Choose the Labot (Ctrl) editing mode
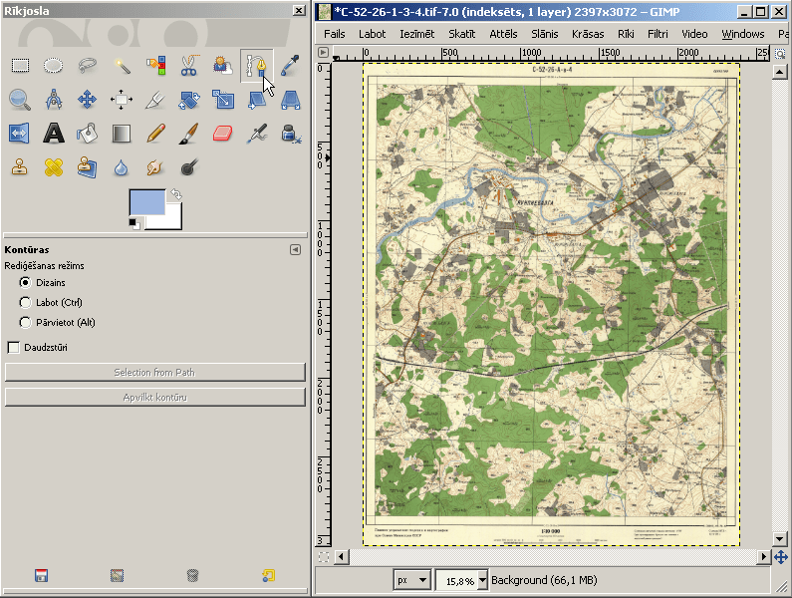792x598 pixels. (x=25, y=302)
